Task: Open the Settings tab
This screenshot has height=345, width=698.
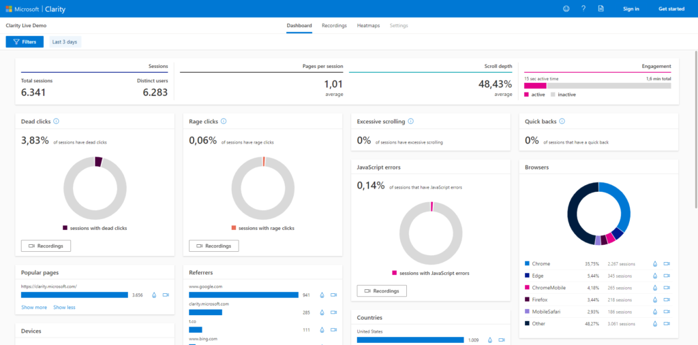Action: click(399, 26)
